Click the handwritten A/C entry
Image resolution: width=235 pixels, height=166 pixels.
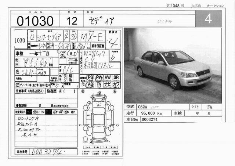click(x=68, y=69)
